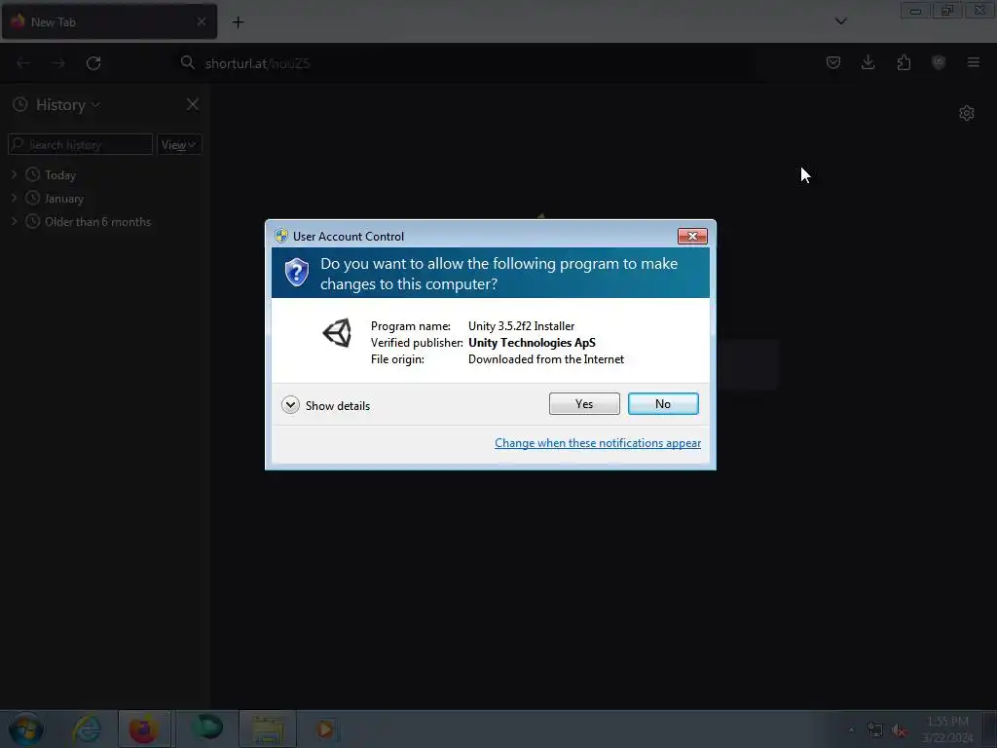Click the shorturl.at address bar
The width and height of the screenshot is (997, 748).
[x=464, y=63]
